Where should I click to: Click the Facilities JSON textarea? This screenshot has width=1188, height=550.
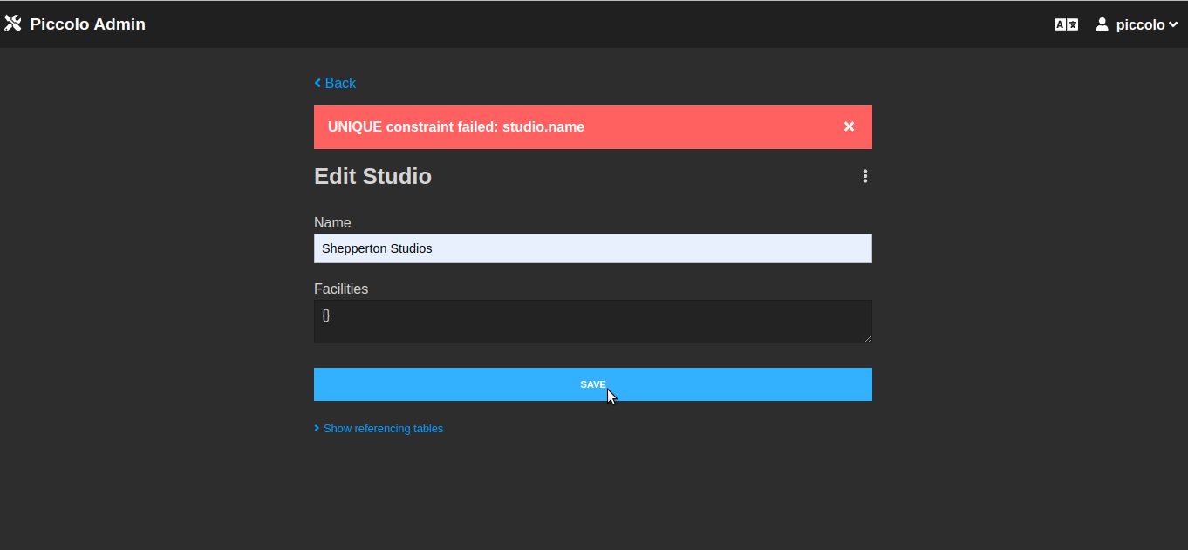[x=592, y=321]
